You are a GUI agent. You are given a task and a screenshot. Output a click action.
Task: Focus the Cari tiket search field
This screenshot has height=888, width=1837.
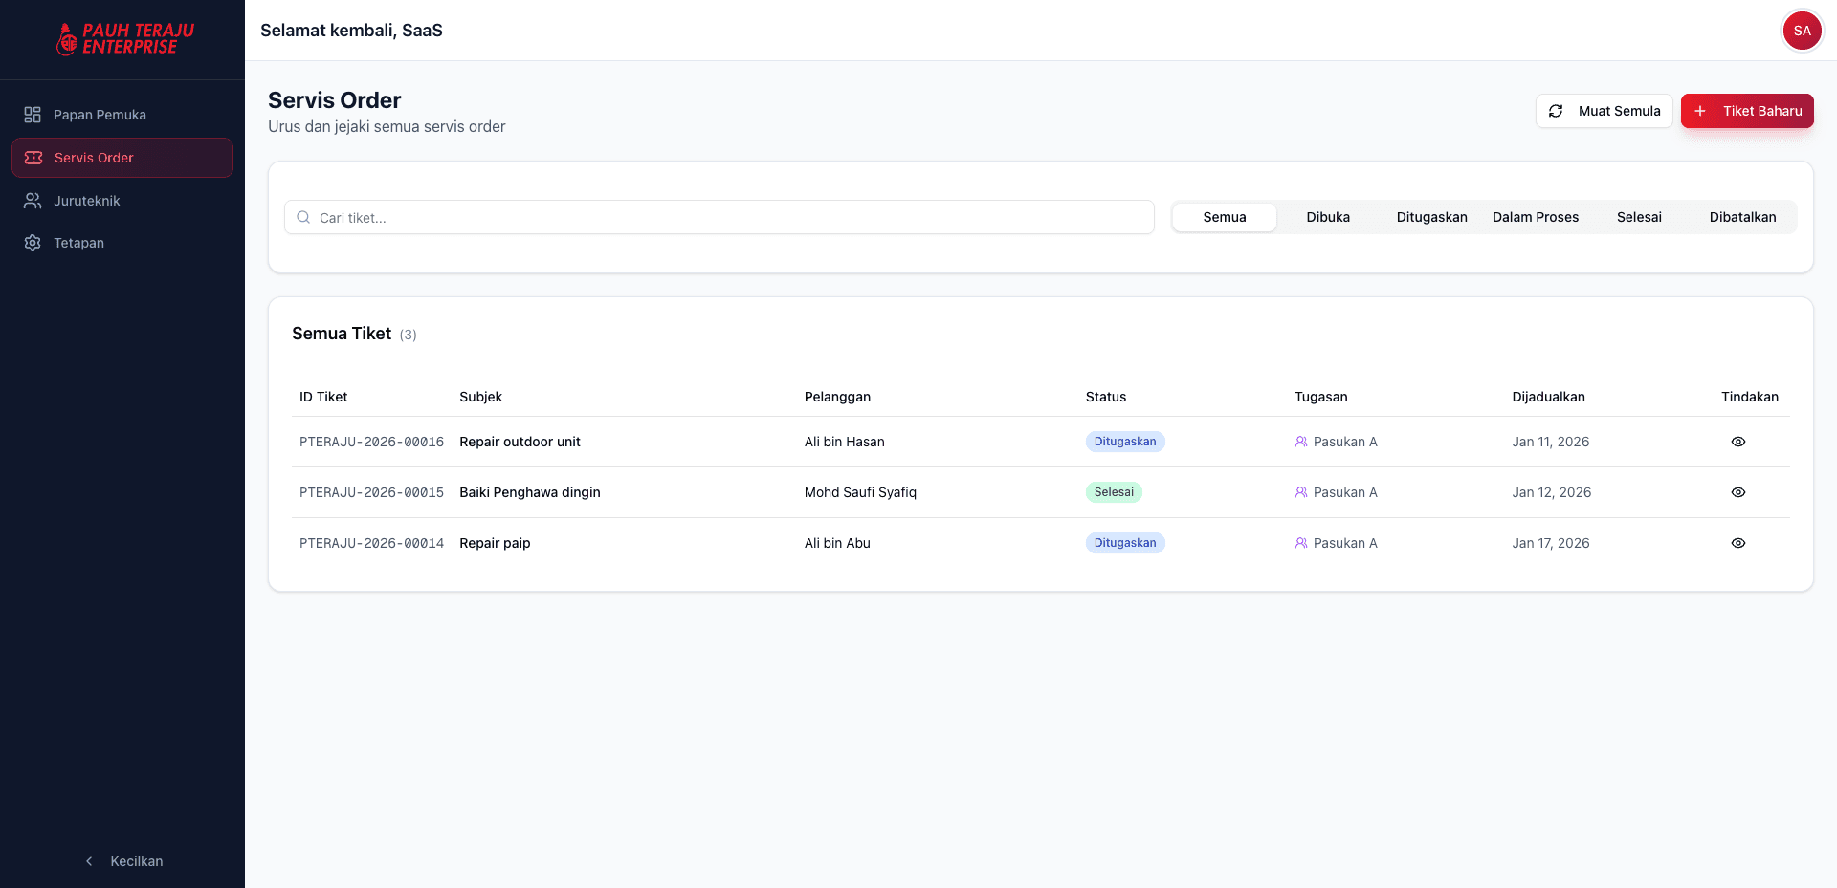727,218
